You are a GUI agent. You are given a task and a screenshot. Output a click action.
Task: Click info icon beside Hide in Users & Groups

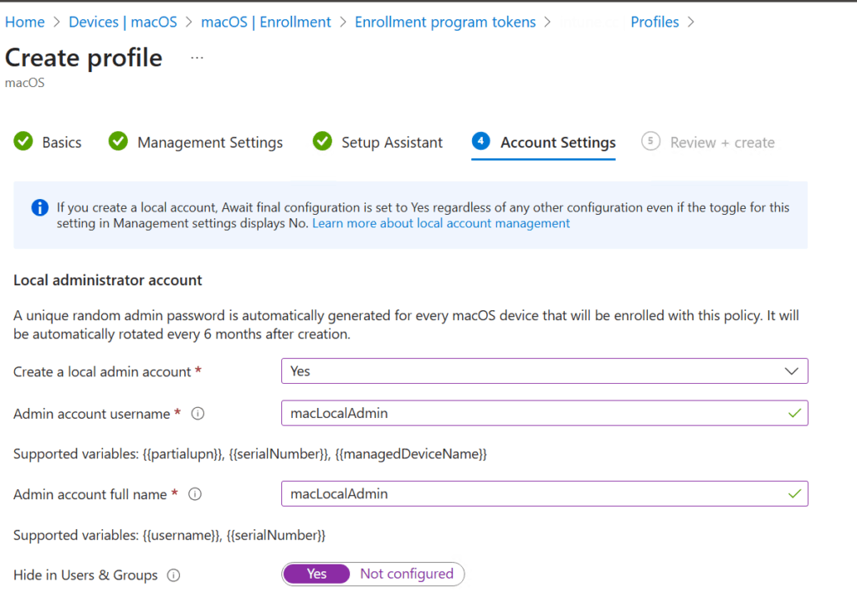coord(173,575)
